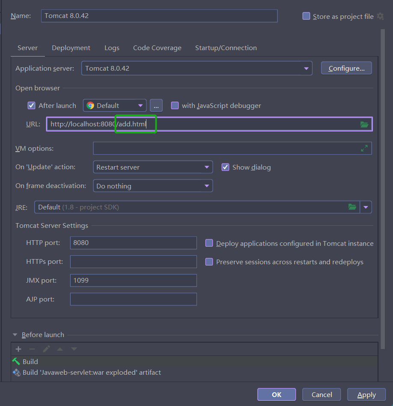Switch to the Deployment tab
The width and height of the screenshot is (393, 406).
[71, 48]
